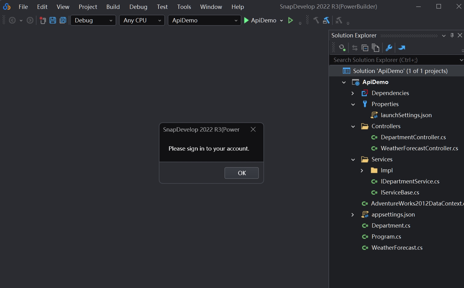The width and height of the screenshot is (464, 288).
Task: Select Department.cs file
Action: (x=391, y=225)
